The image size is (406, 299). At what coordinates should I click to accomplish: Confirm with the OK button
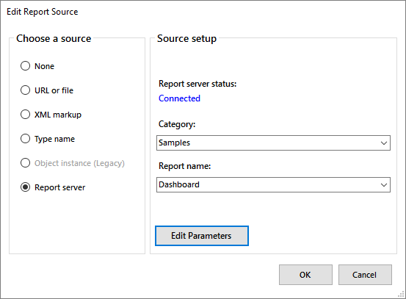pos(305,275)
